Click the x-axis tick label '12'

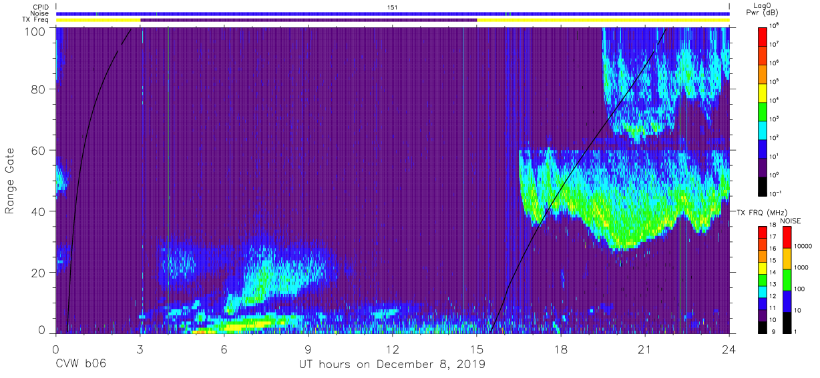(x=393, y=350)
